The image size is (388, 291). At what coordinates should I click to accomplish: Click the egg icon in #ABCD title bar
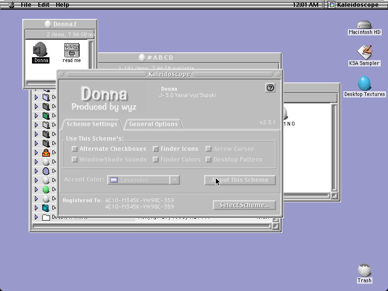click(142, 57)
